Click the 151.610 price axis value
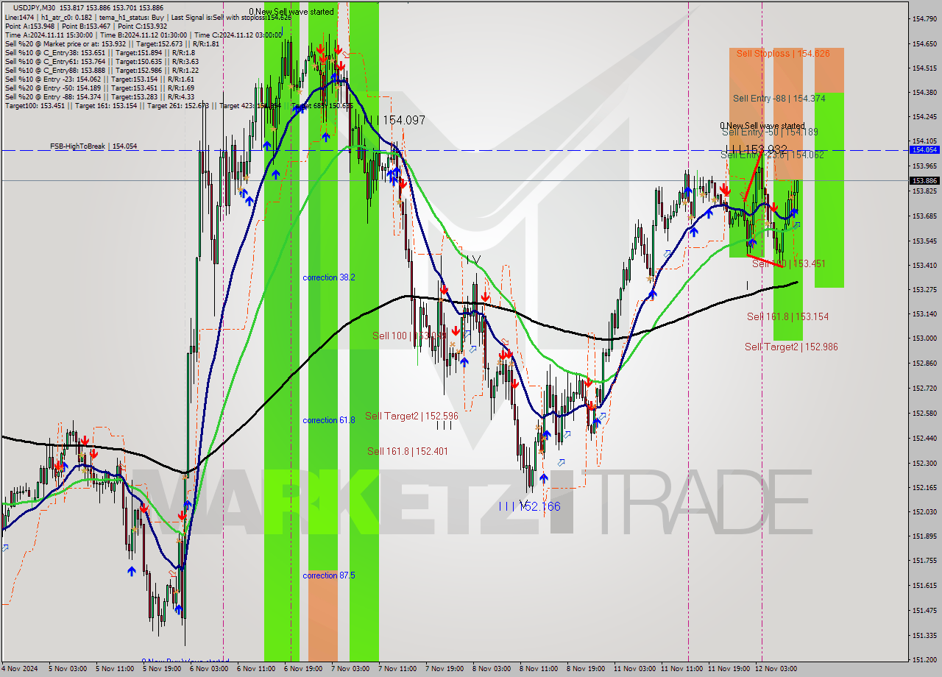This screenshot has height=677, width=942. 924,586
